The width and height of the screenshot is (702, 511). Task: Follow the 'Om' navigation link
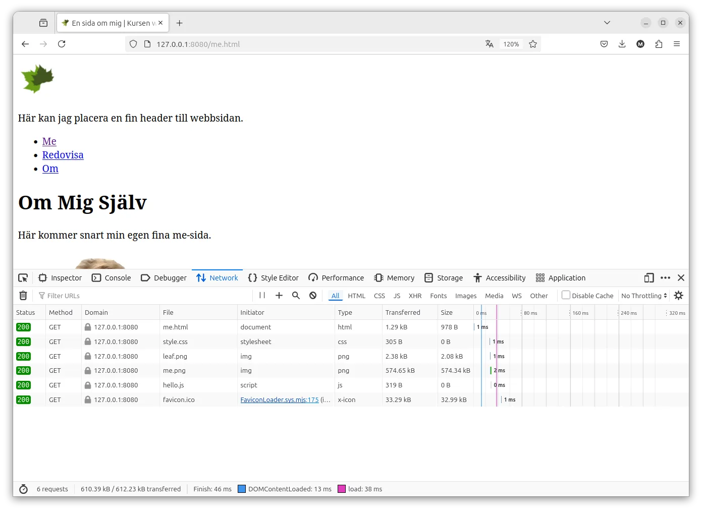[50, 168]
